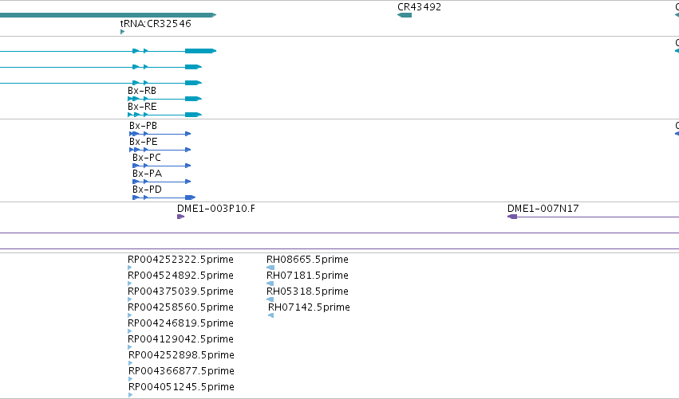Select the RP004129042.5prime arrow marker
Image resolution: width=679 pixels, height=399 pixels.
click(x=130, y=347)
